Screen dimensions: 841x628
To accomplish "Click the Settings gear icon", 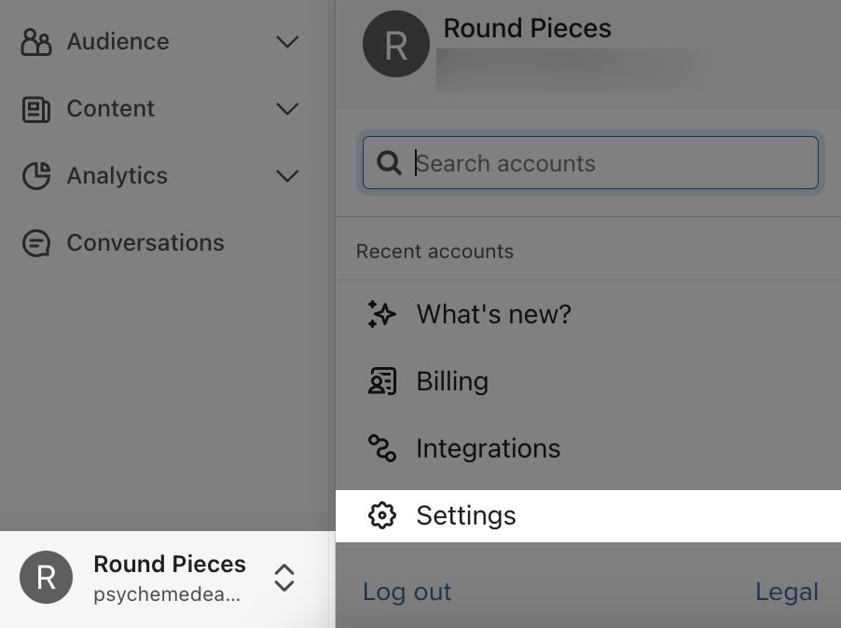I will [x=381, y=515].
